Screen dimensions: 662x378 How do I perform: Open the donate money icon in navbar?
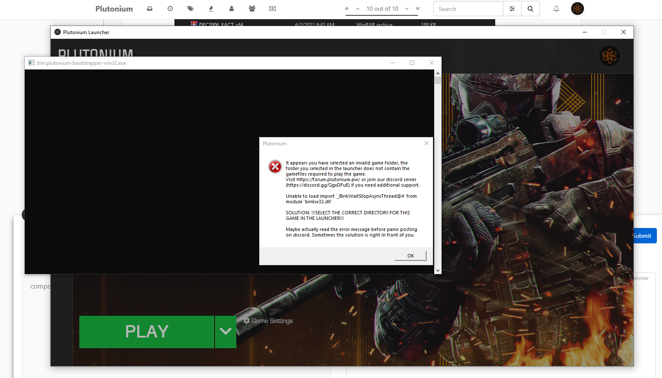click(273, 9)
